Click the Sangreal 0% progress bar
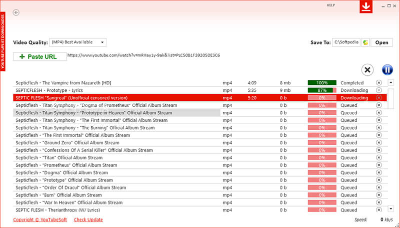400x228 pixels. click(322, 98)
